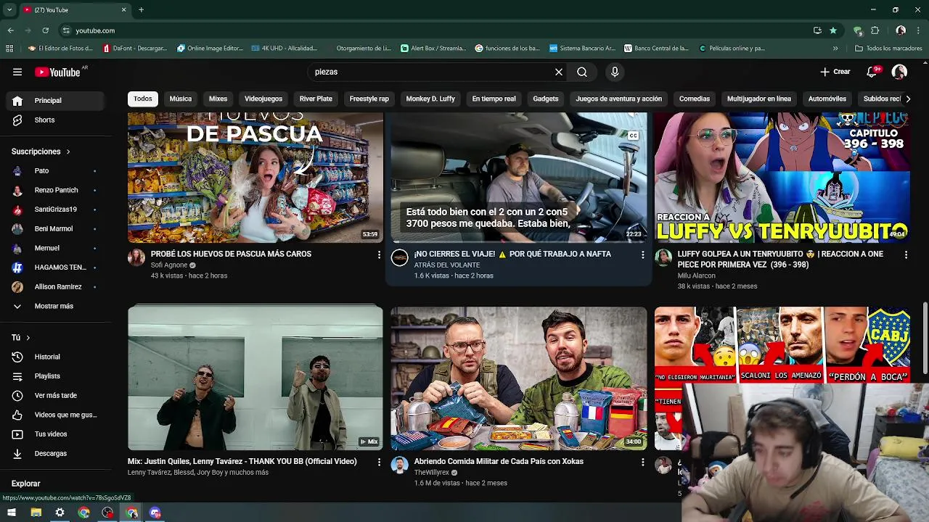The image size is (929, 522).
Task: Click the magnifier search button
Action: click(x=582, y=72)
